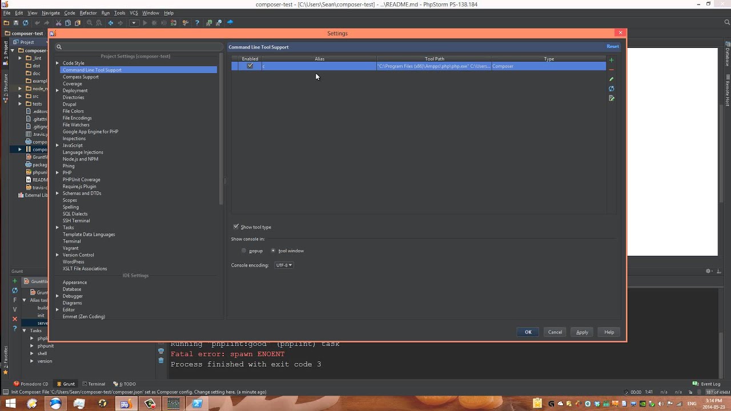Click the Cancel button

(555, 332)
